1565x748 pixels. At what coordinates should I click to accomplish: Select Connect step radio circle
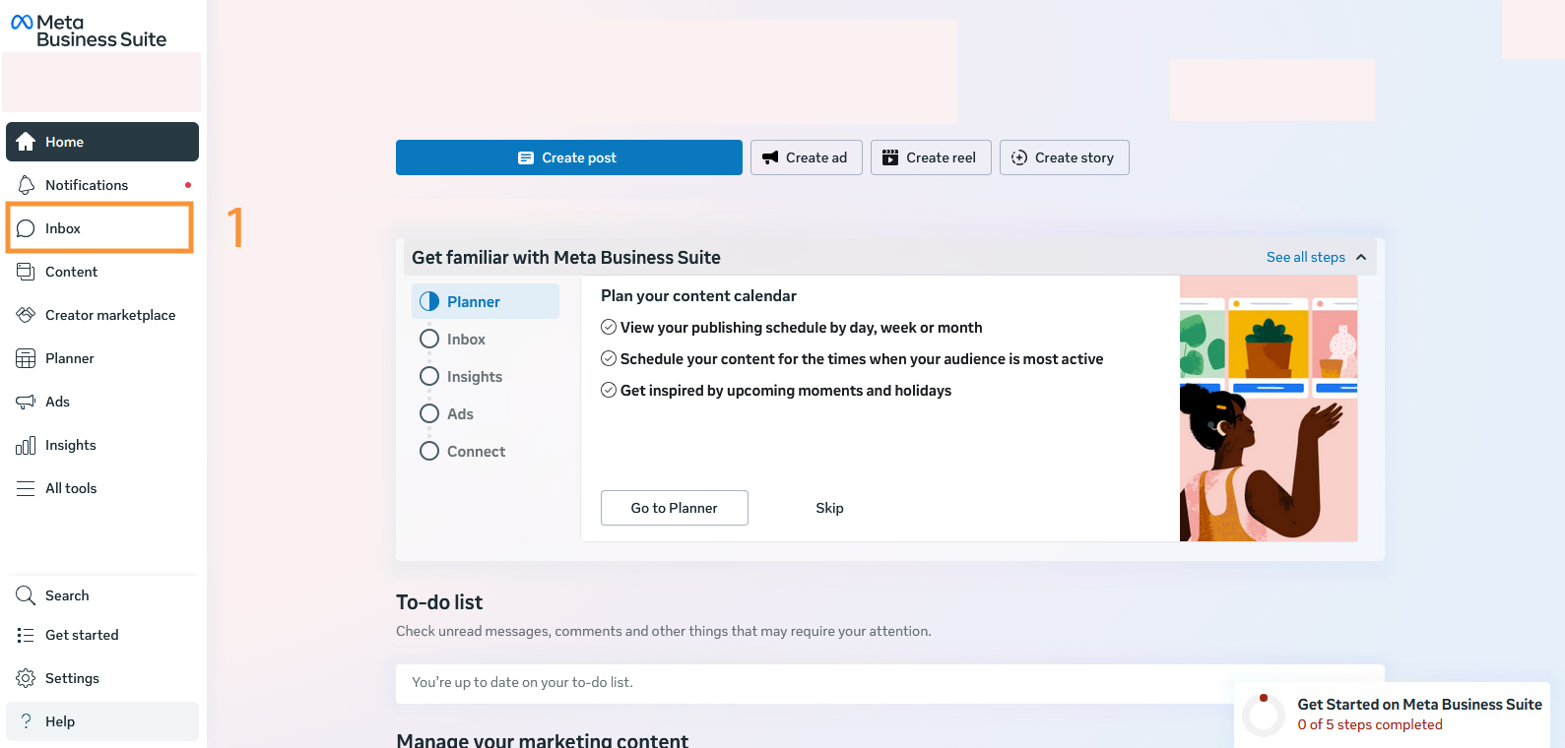[x=429, y=451]
